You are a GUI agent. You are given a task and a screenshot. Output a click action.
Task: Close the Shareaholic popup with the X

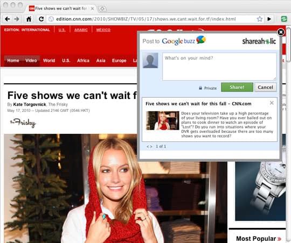click(281, 32)
